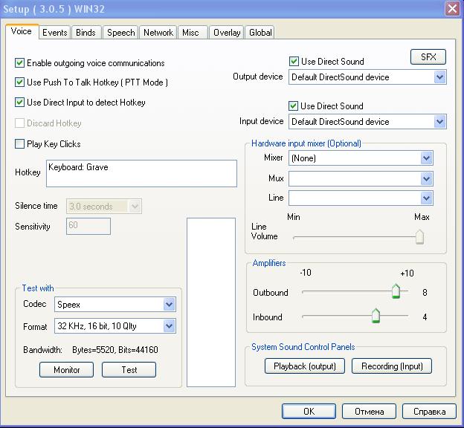The height and width of the screenshot is (428, 464).
Task: Open the Binds tab
Action: tap(86, 33)
